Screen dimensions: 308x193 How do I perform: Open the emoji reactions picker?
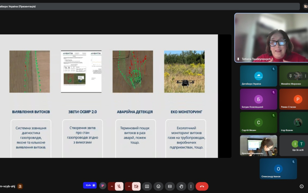pyautogui.click(x=158, y=186)
